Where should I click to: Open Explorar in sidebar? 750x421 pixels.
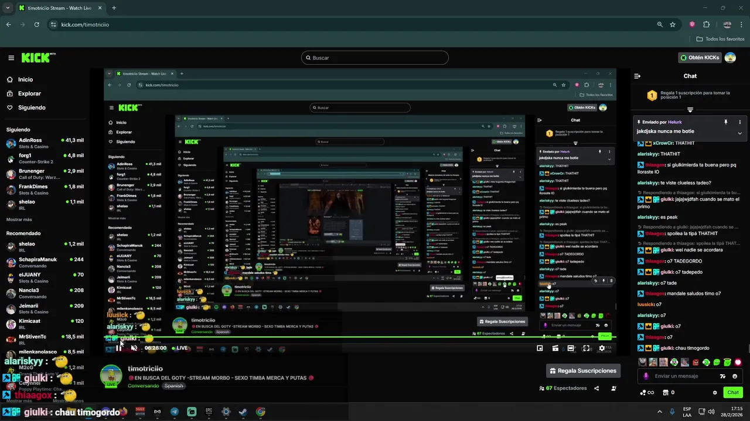29,94
